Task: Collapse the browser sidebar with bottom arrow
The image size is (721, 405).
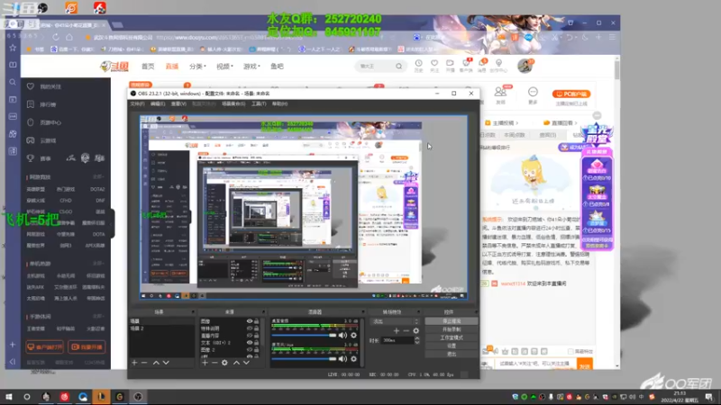Action: coord(13,362)
